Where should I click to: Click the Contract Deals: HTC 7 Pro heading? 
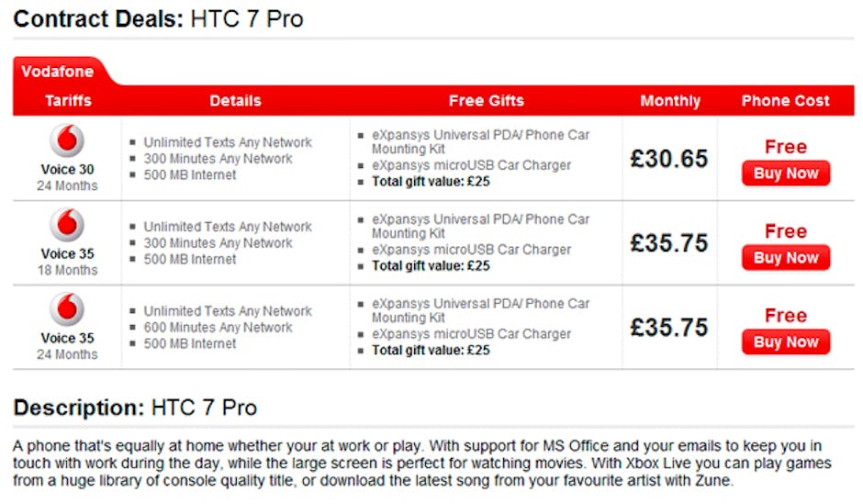[159, 19]
